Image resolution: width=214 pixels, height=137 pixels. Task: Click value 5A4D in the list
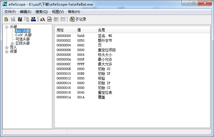coord(81,36)
